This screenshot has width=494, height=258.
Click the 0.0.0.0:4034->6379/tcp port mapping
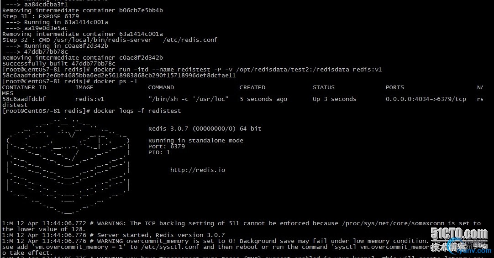426,99
